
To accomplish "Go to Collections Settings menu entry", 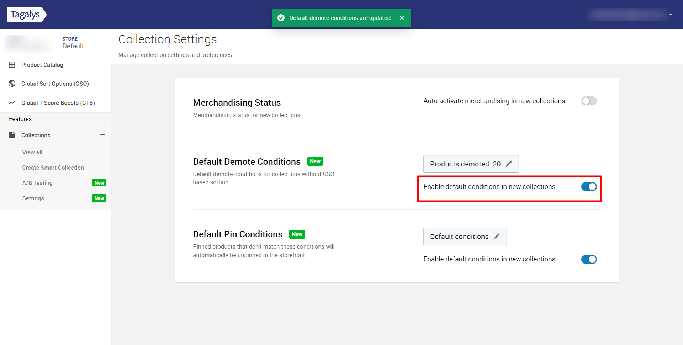I will click(x=33, y=198).
